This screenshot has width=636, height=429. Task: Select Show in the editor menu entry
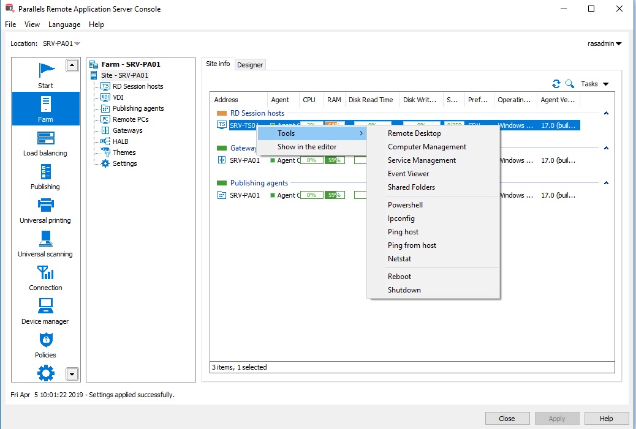pos(306,147)
